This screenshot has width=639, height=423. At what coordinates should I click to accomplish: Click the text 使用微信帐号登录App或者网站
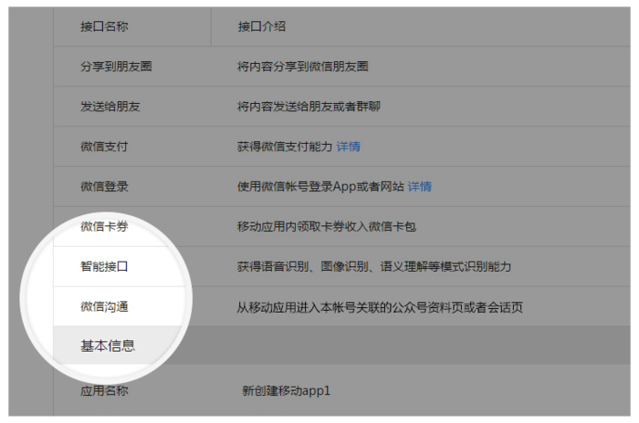320,187
